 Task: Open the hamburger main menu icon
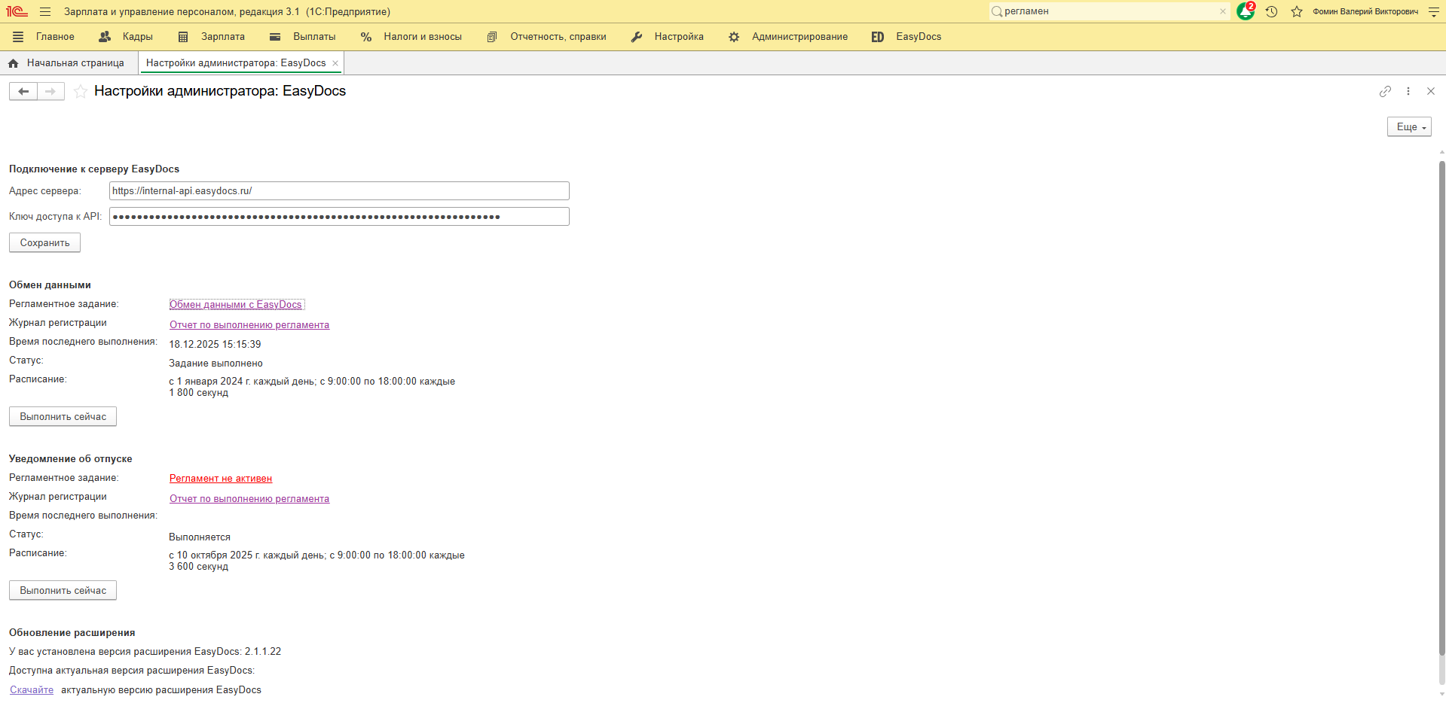pos(45,12)
